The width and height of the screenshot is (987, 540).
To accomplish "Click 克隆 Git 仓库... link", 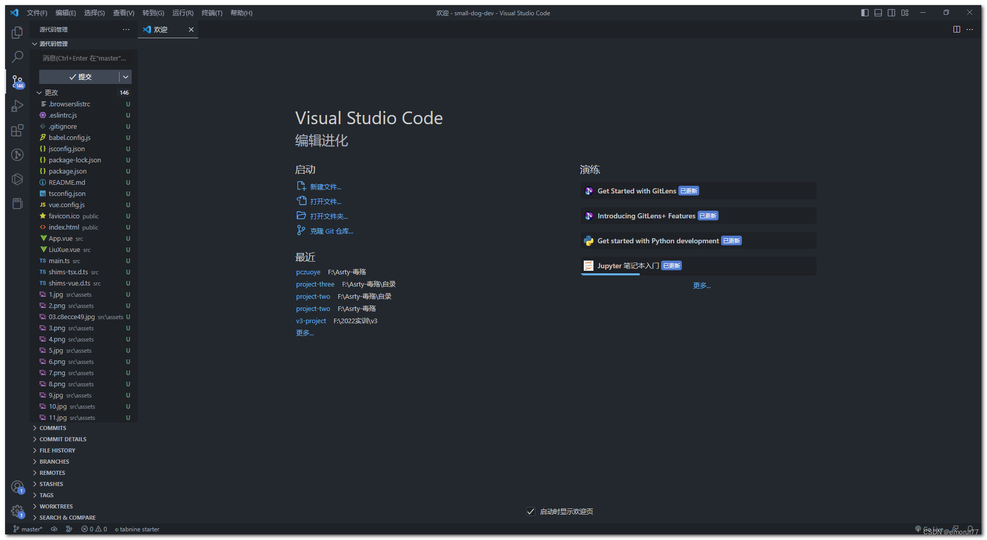I will pyautogui.click(x=332, y=231).
